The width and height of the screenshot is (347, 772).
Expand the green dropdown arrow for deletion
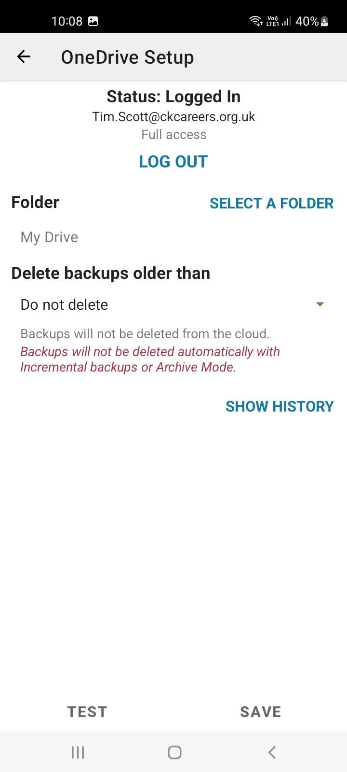(x=320, y=304)
